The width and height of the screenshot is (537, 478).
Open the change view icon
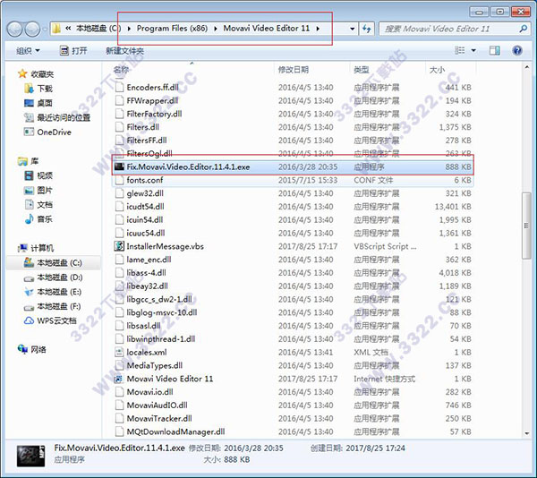coord(460,51)
